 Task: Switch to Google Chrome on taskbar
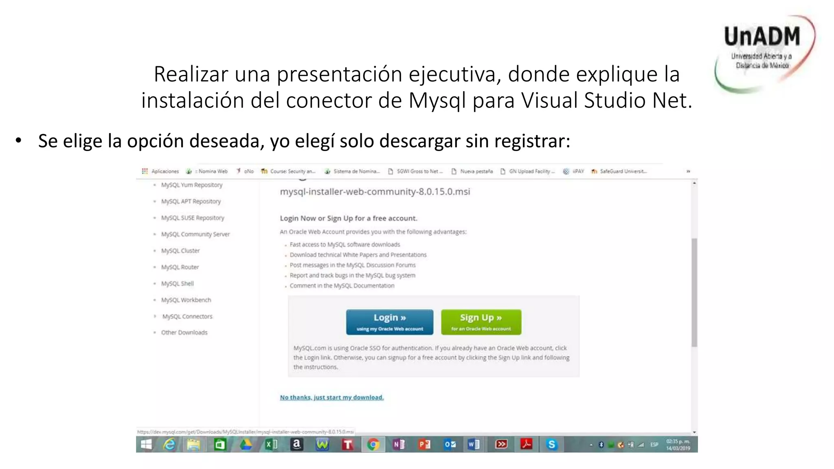pos(373,445)
